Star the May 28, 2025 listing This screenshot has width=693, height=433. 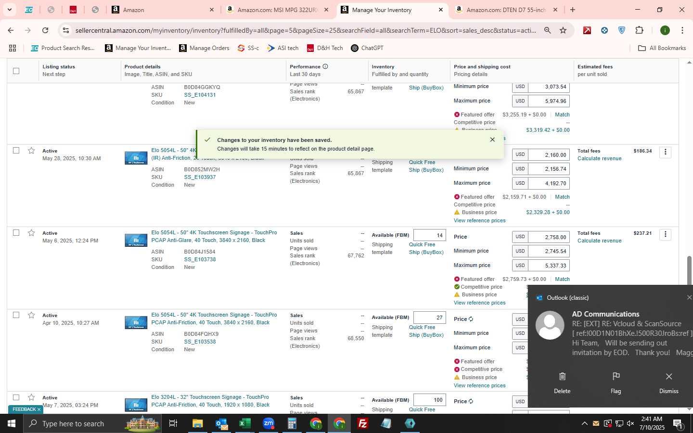pyautogui.click(x=31, y=151)
